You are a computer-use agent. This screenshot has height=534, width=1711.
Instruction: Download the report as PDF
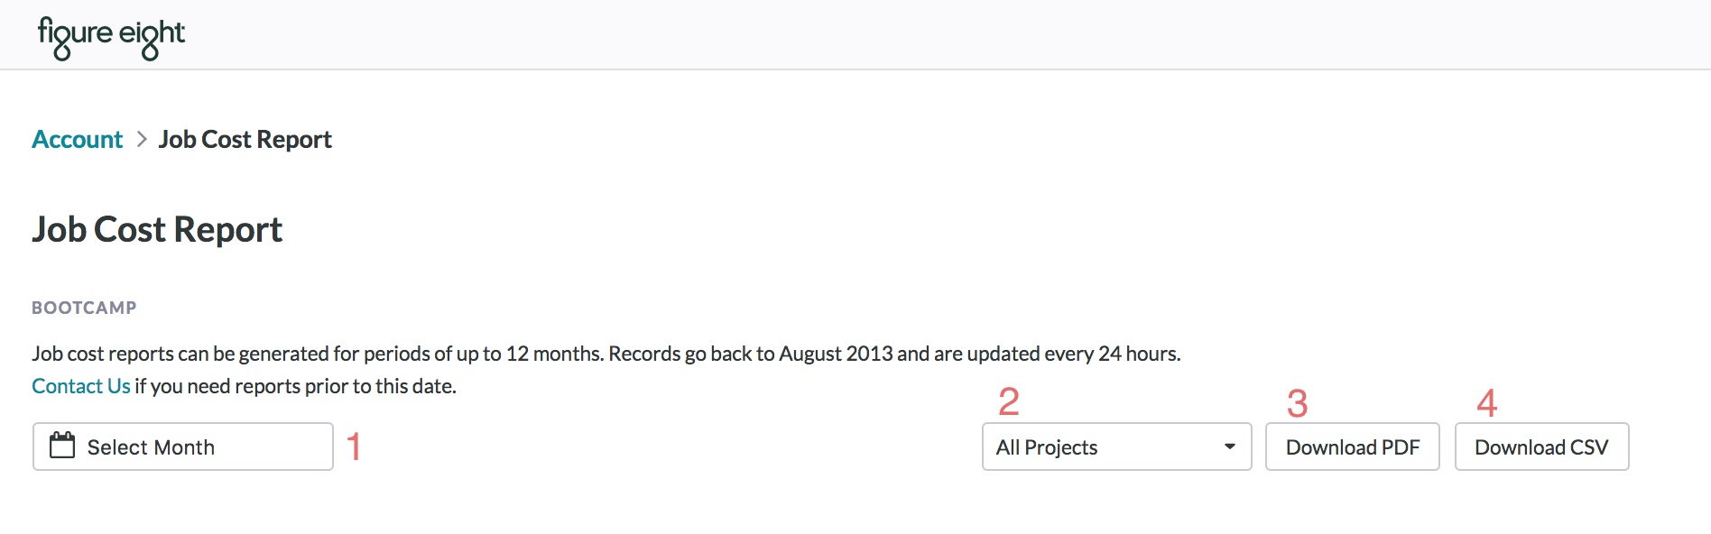point(1352,447)
